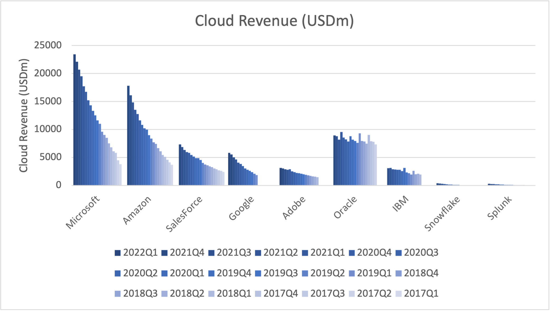This screenshot has height=312, width=551.
Task: Click Amazon's tallest 2022Q1 bar
Action: pos(128,135)
